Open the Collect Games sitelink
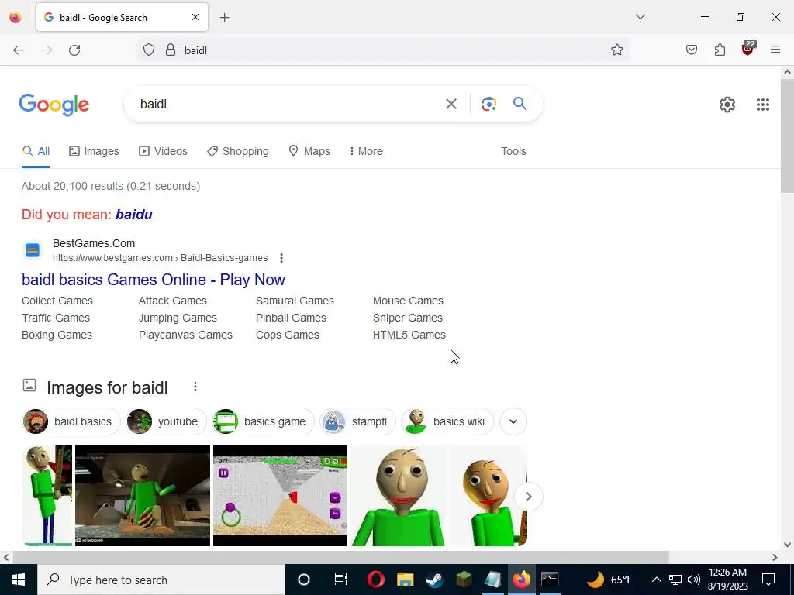The width and height of the screenshot is (794, 595). (57, 301)
